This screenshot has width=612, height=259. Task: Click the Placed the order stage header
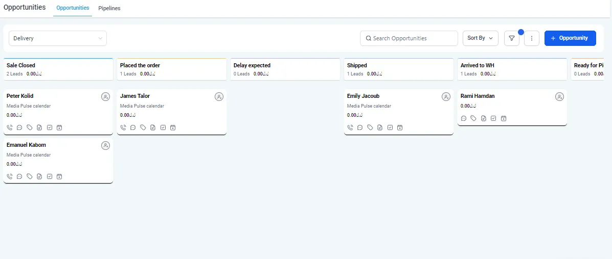[x=172, y=69]
